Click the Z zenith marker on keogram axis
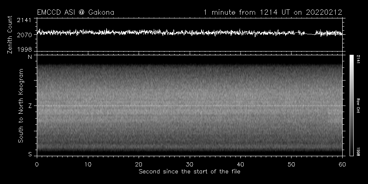 coord(29,106)
